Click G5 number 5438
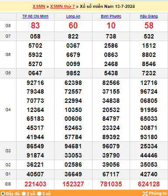The width and height of the screenshot is (168, 196). (111, 73)
